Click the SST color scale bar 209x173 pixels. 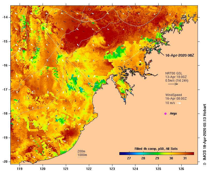pos(157,154)
